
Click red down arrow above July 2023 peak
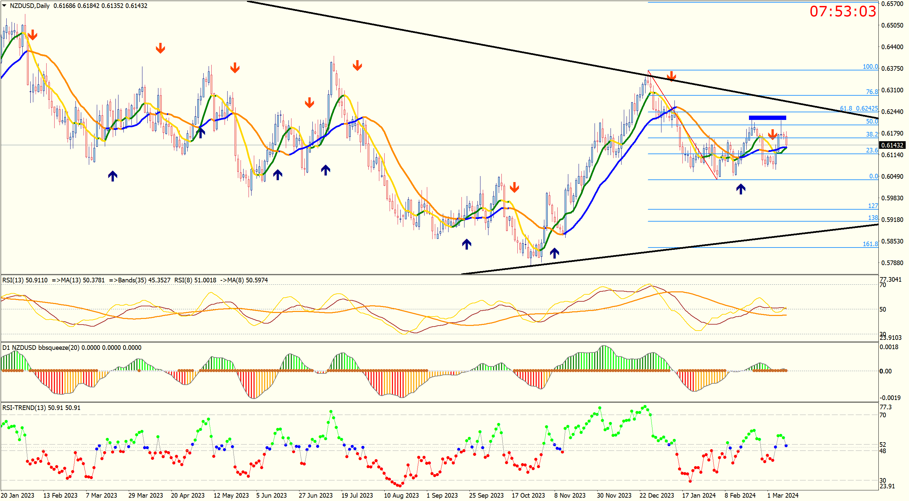click(x=357, y=65)
